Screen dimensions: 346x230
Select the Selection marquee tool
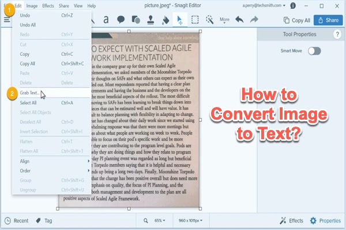195,20
